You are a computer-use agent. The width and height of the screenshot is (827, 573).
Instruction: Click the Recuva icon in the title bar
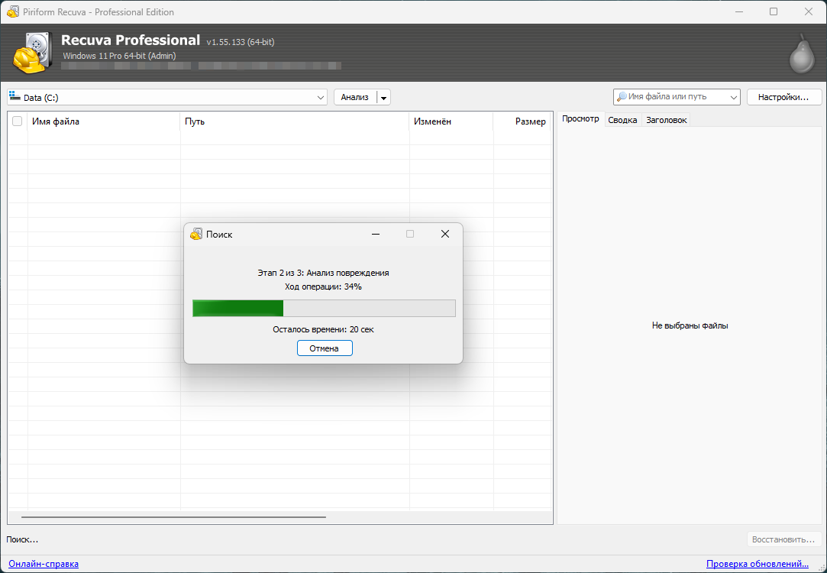tap(13, 11)
